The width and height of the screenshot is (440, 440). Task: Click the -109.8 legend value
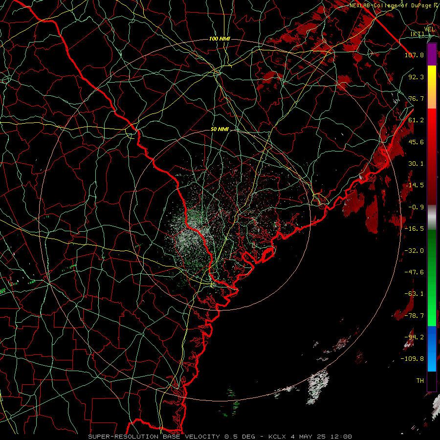point(412,359)
